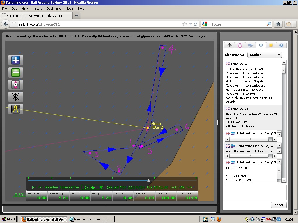The image size is (298, 223).
Task: Open the blue question mark help tab
Action: click(x=281, y=45)
